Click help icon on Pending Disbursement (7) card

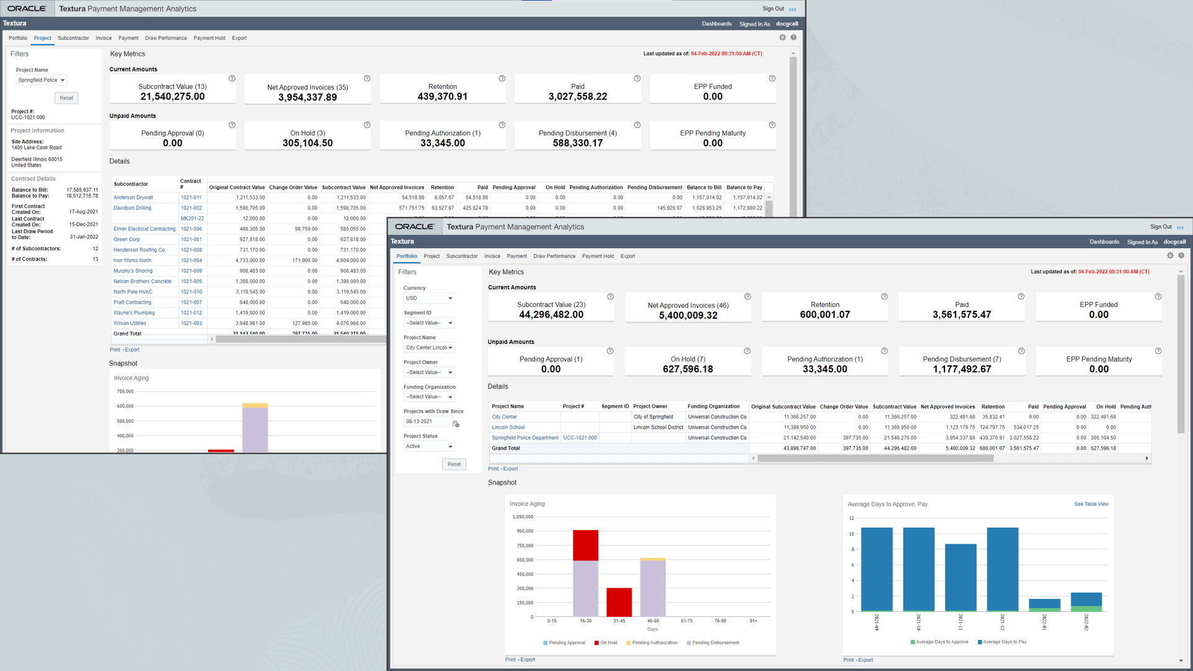(1021, 351)
